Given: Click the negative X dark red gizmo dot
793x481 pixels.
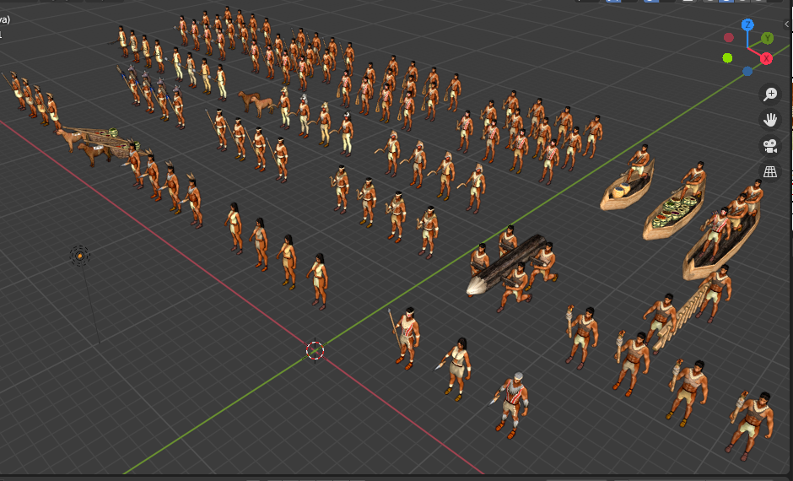Looking at the screenshot, I should pos(728,37).
